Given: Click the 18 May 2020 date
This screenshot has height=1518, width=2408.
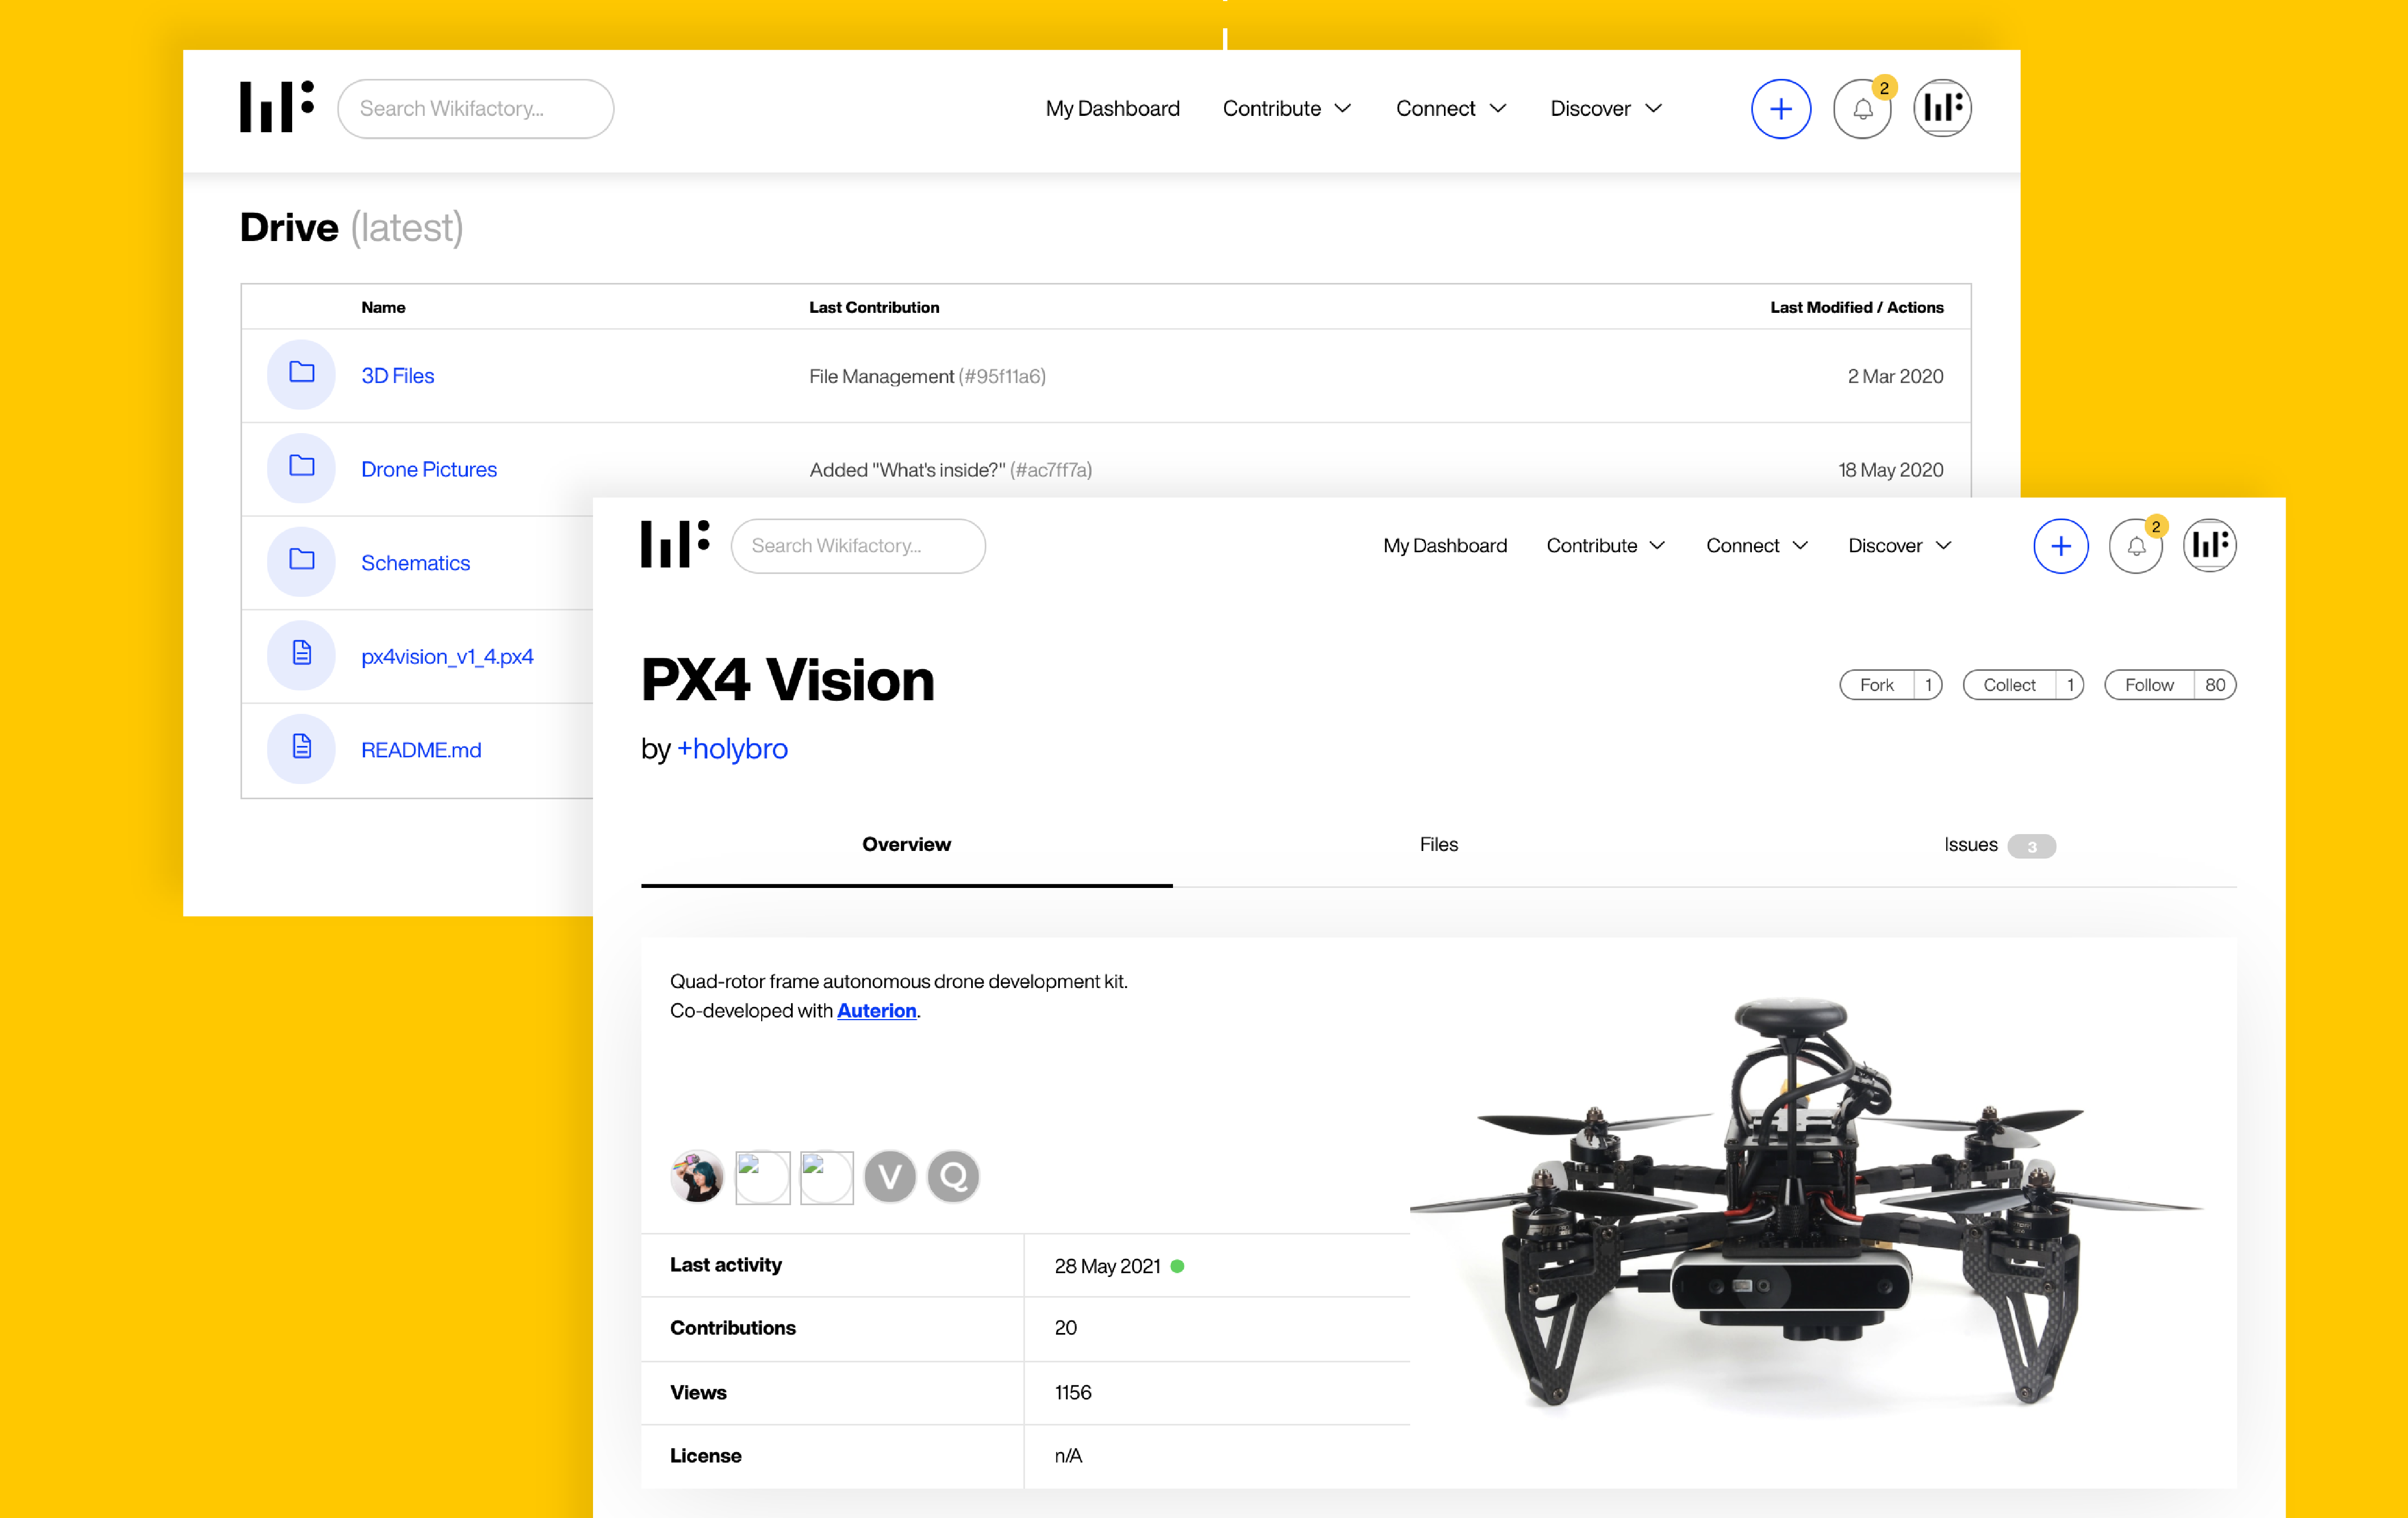Looking at the screenshot, I should (1890, 469).
